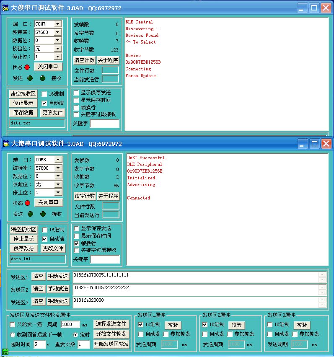The image size is (334, 357).
Task: Check 参加轮发 in 发送区3属性
Action: pos(295,334)
